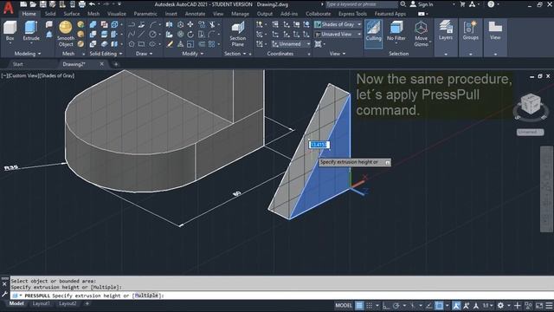This screenshot has height=312, width=554.
Task: Toggle the highlighted annotation visibility icon
Action: [x=456, y=306]
